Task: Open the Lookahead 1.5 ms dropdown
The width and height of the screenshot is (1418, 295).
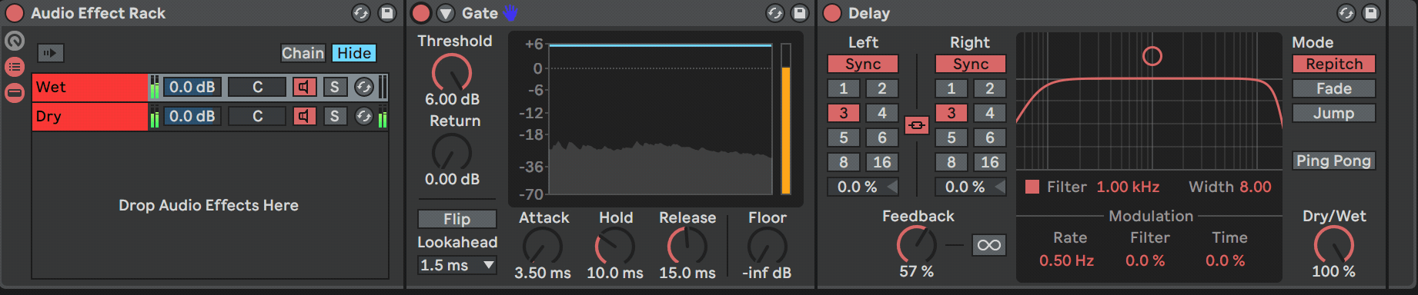Action: (x=457, y=265)
